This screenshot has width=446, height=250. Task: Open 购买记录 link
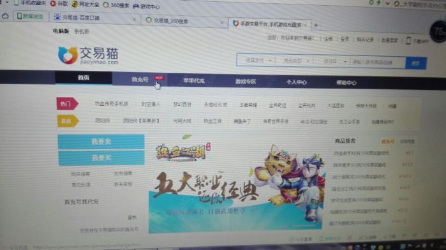point(365,40)
